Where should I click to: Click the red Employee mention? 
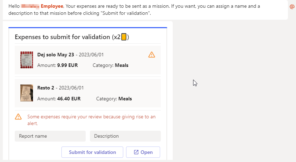point(52,6)
